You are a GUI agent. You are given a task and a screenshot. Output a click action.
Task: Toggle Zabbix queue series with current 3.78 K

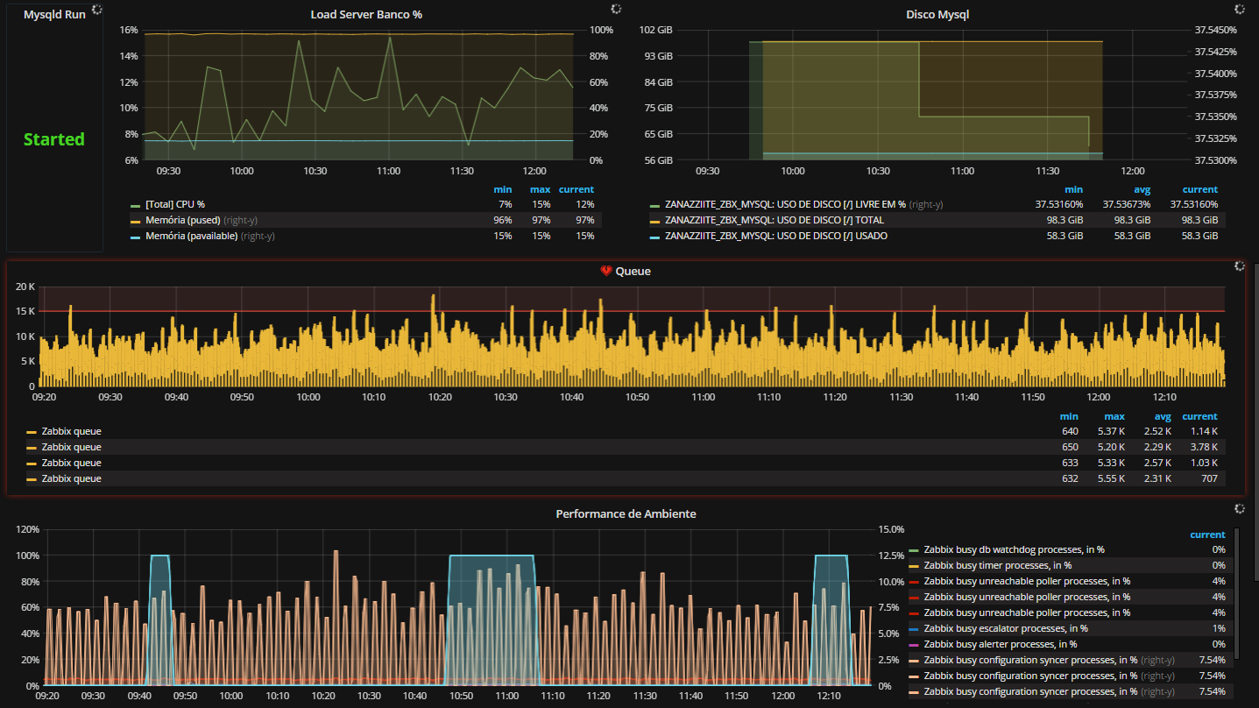pos(71,447)
